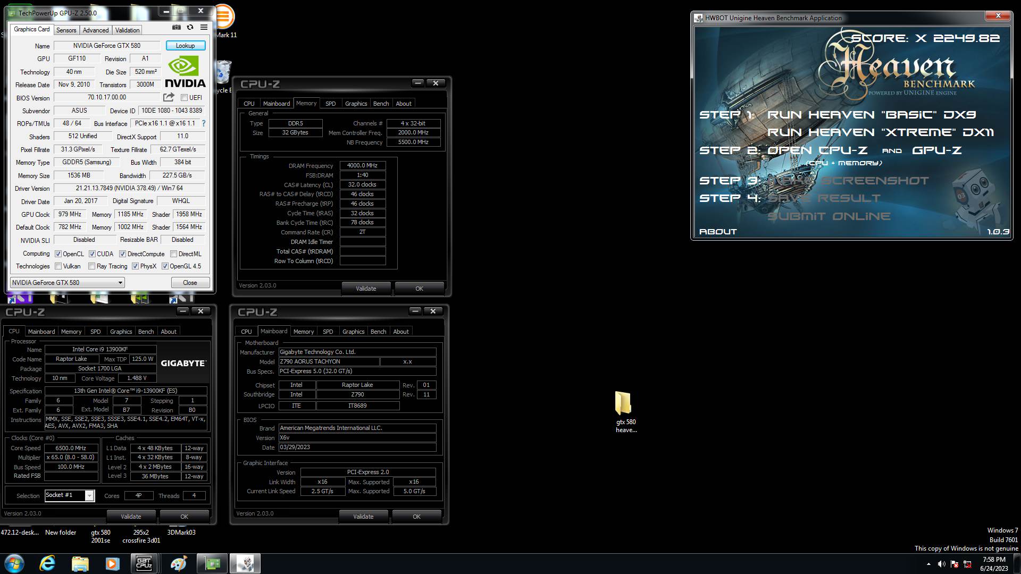Toggle the PhysX checkbox
Image resolution: width=1021 pixels, height=574 pixels.
point(135,266)
